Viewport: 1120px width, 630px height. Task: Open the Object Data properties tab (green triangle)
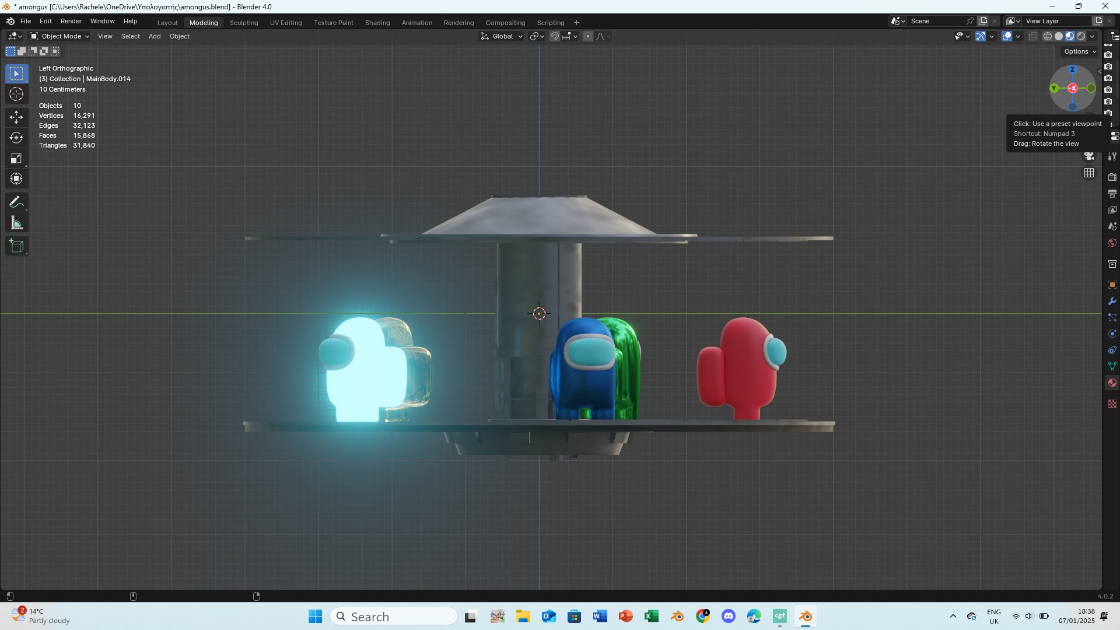point(1112,366)
